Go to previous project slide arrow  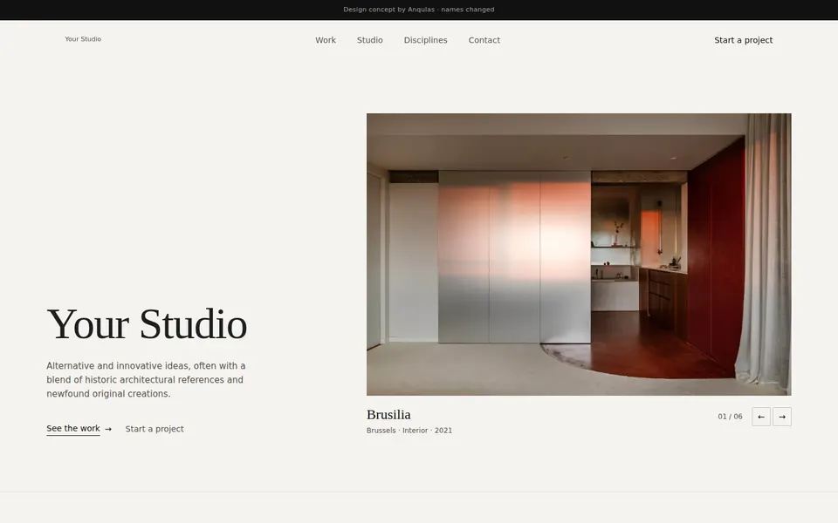tap(761, 417)
